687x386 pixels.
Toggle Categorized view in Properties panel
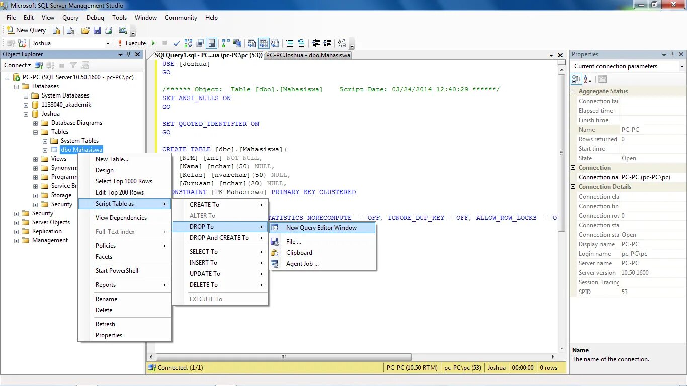click(x=576, y=79)
